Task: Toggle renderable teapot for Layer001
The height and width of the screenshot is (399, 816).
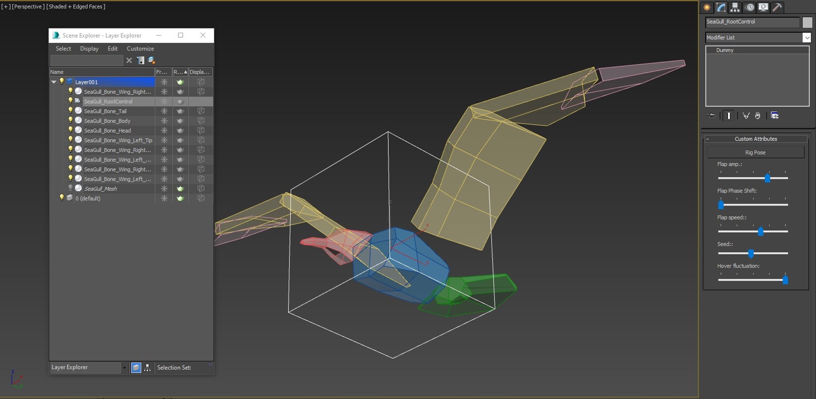Action: click(180, 82)
